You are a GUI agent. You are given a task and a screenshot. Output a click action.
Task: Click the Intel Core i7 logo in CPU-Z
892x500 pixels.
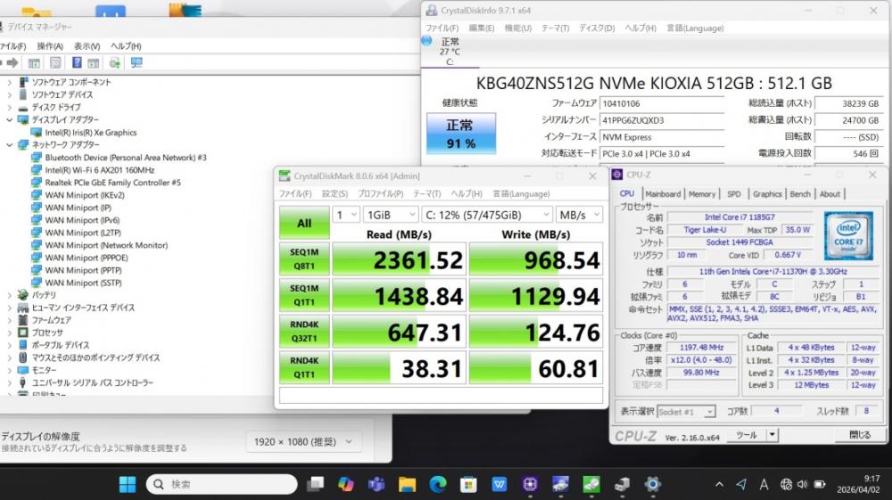click(x=848, y=235)
